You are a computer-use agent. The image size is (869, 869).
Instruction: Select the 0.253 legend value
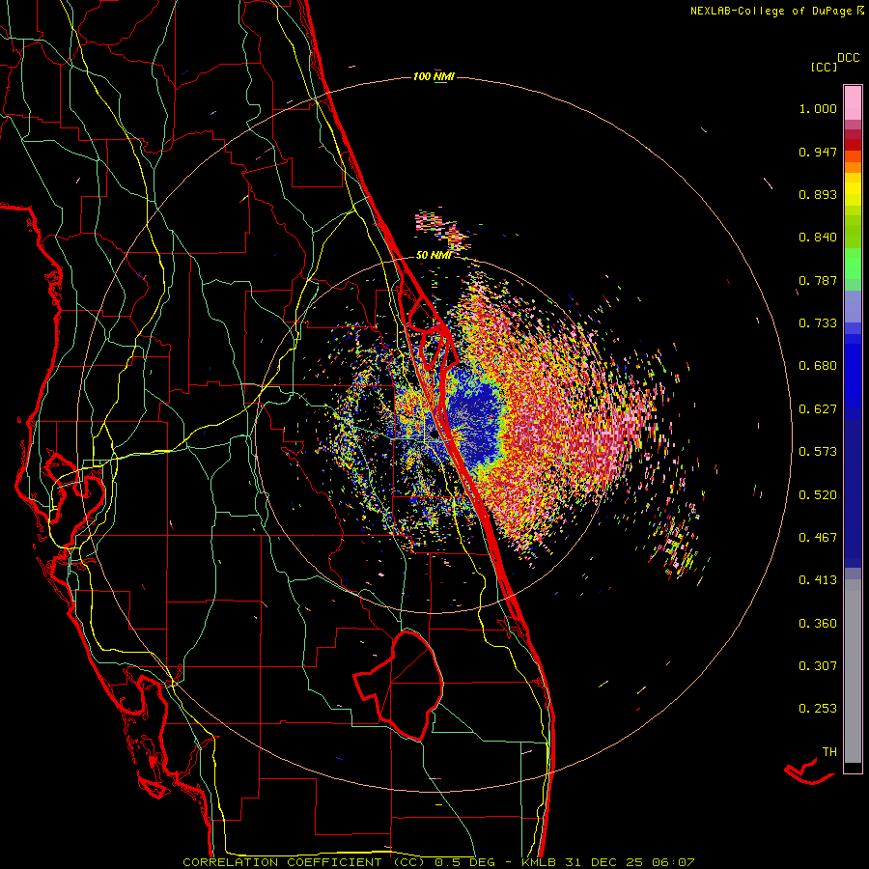pos(818,709)
